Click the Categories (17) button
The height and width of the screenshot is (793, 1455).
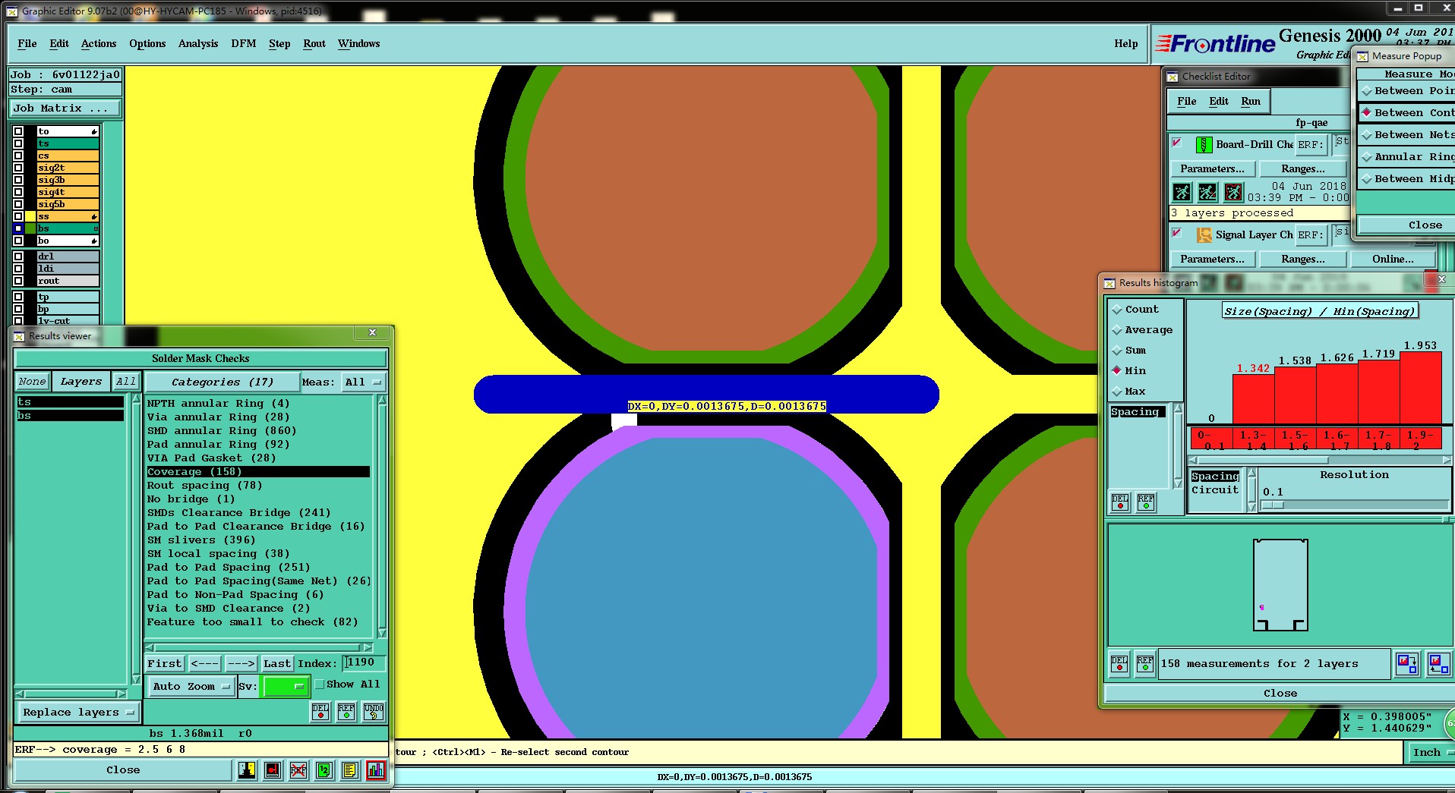tap(222, 382)
